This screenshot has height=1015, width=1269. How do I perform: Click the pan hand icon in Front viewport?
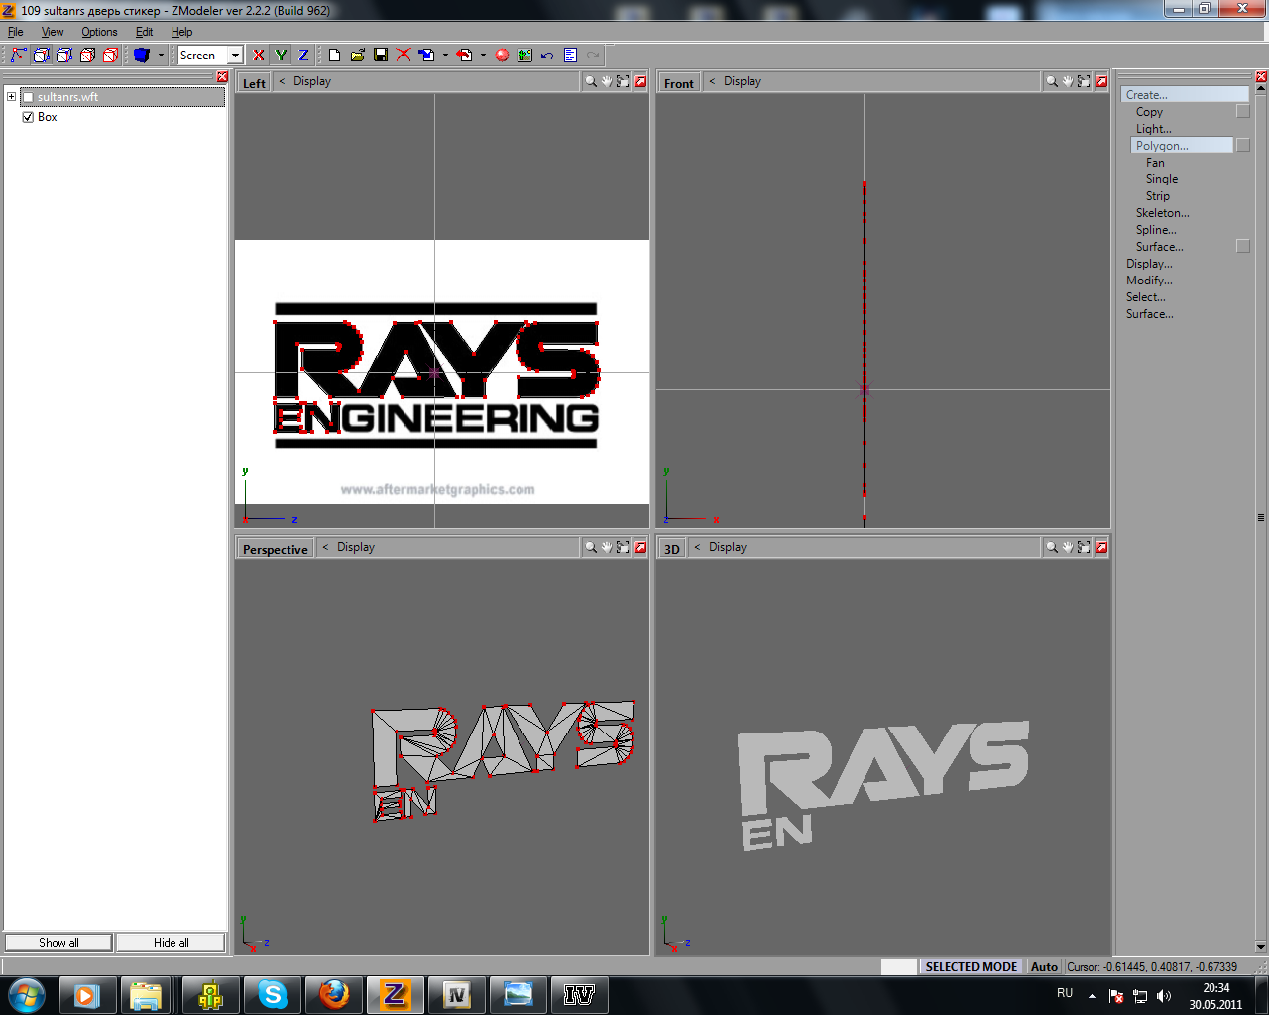[1068, 82]
